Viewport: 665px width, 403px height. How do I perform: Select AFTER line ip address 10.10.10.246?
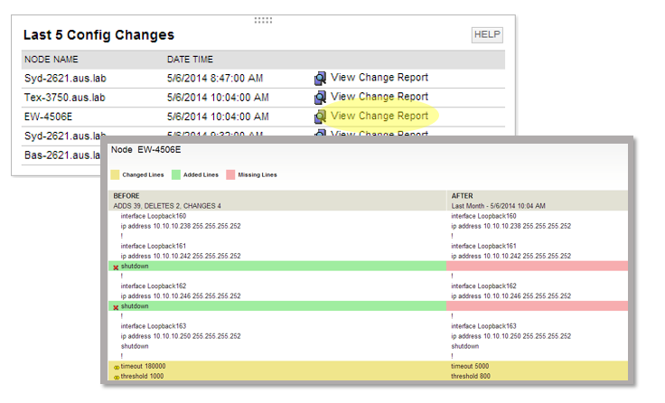(511, 296)
